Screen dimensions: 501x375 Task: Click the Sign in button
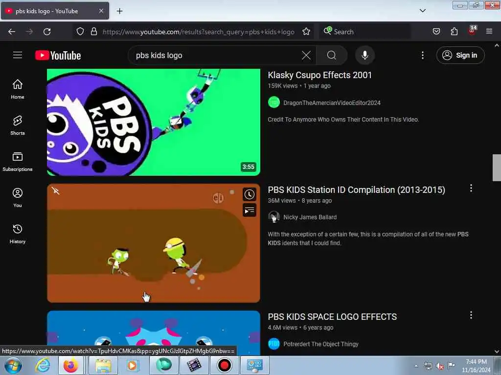[x=460, y=55]
